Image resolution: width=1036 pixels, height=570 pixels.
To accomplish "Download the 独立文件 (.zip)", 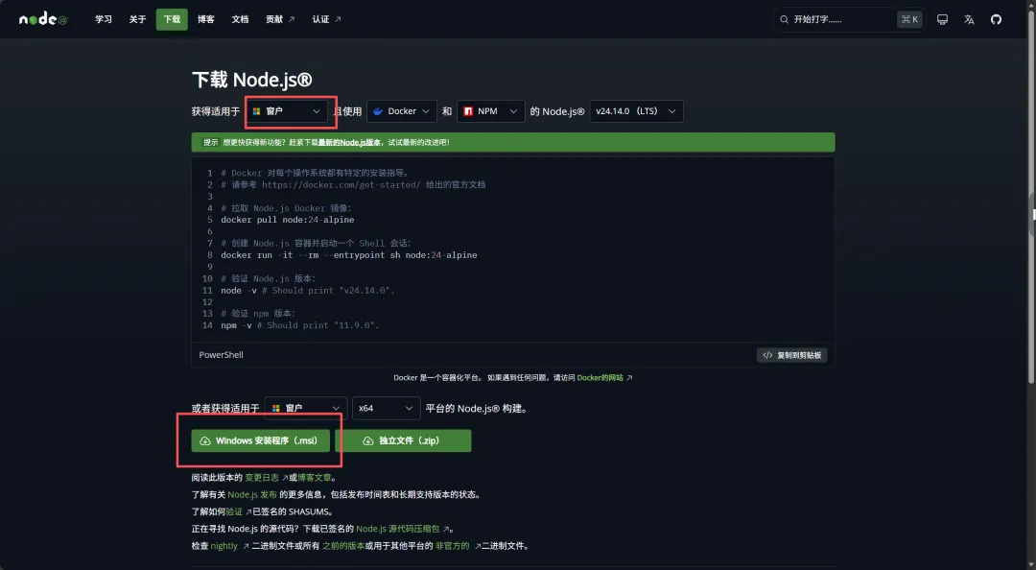I will tap(403, 440).
